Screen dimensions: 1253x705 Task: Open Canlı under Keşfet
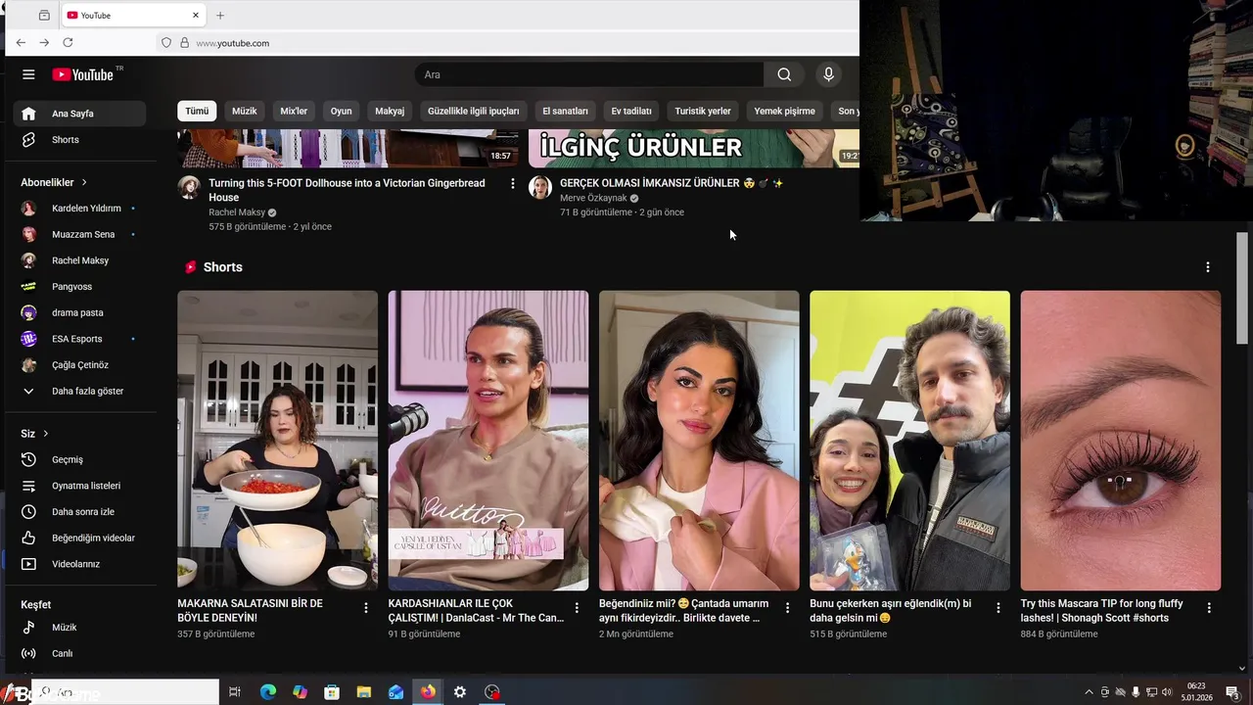[79, 653]
